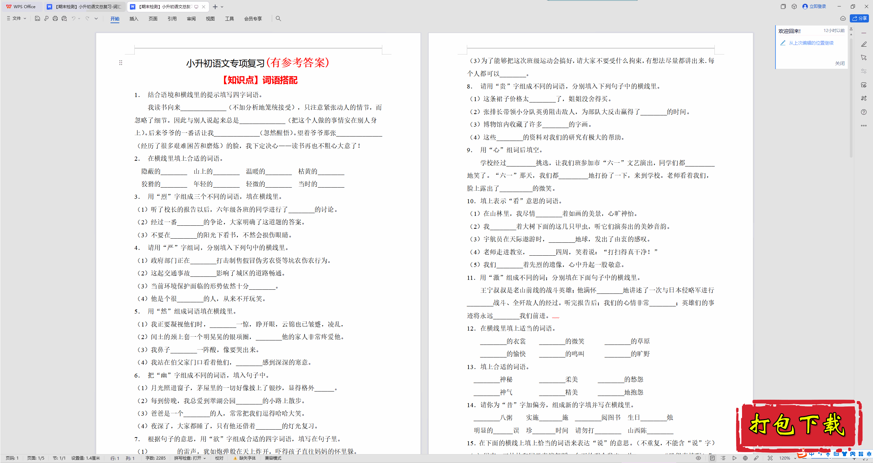873x463 pixels.
Task: Select the 插入 ribbon tab
Action: pyautogui.click(x=134, y=19)
